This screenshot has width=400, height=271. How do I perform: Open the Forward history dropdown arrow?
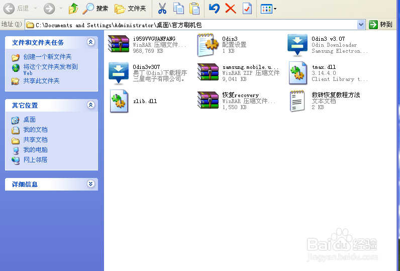[61, 9]
